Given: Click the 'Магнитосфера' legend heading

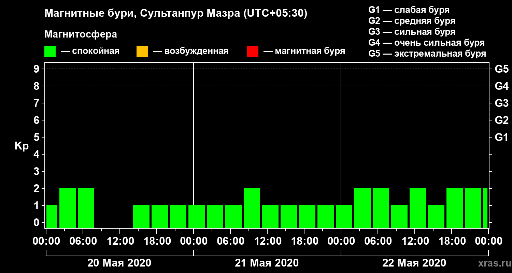Looking at the screenshot, I should (81, 34).
